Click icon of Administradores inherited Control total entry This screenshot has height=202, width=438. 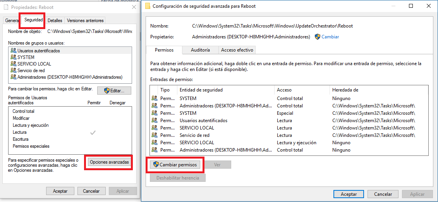155,105
